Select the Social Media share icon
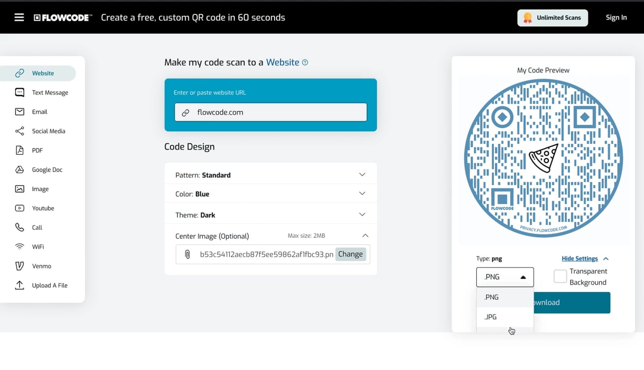The image size is (644, 370). 20,131
